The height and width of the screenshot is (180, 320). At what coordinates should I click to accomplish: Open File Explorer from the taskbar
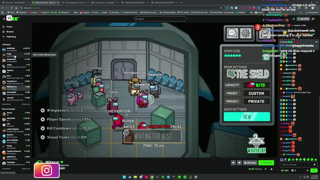point(135,177)
